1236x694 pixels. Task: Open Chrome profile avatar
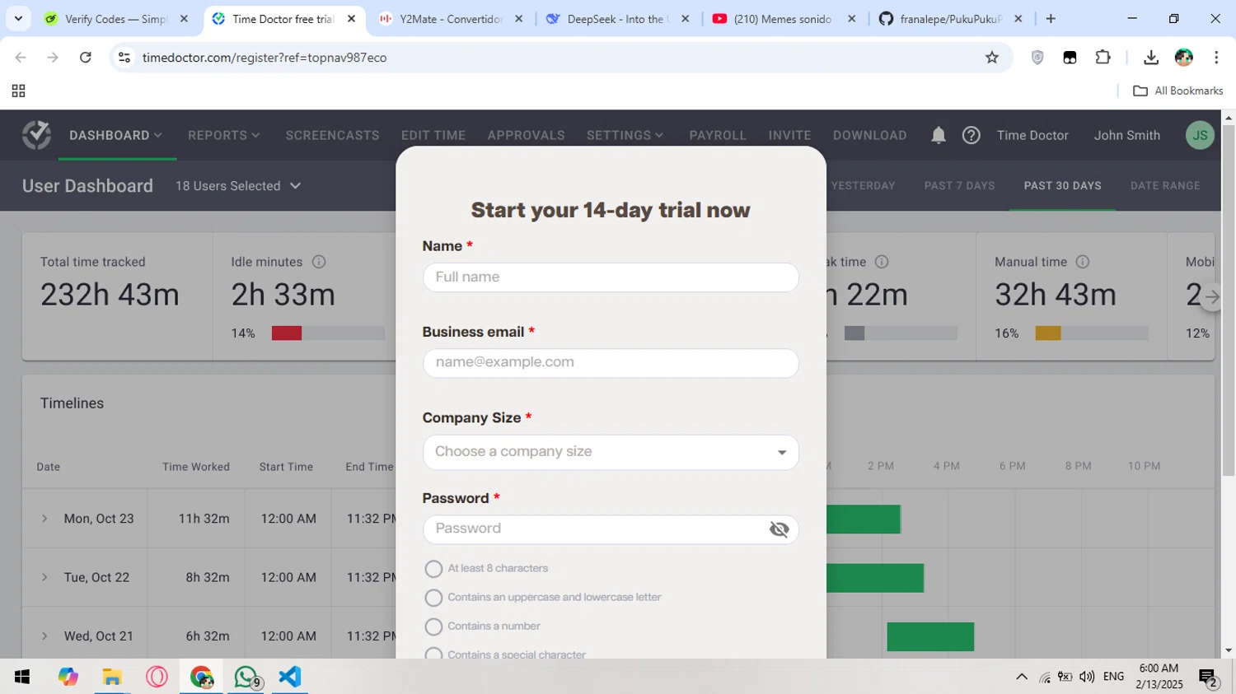tap(1184, 58)
